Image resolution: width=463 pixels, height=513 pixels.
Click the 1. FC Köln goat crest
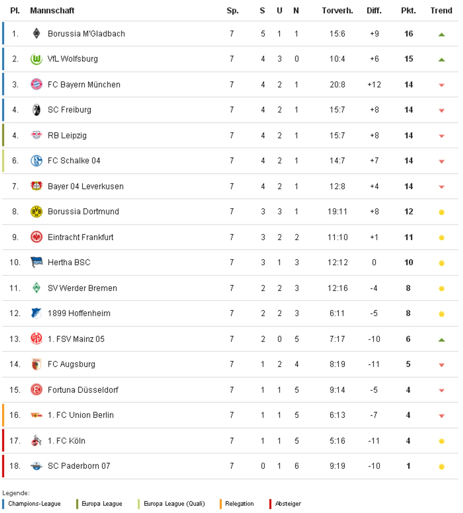[36, 440]
